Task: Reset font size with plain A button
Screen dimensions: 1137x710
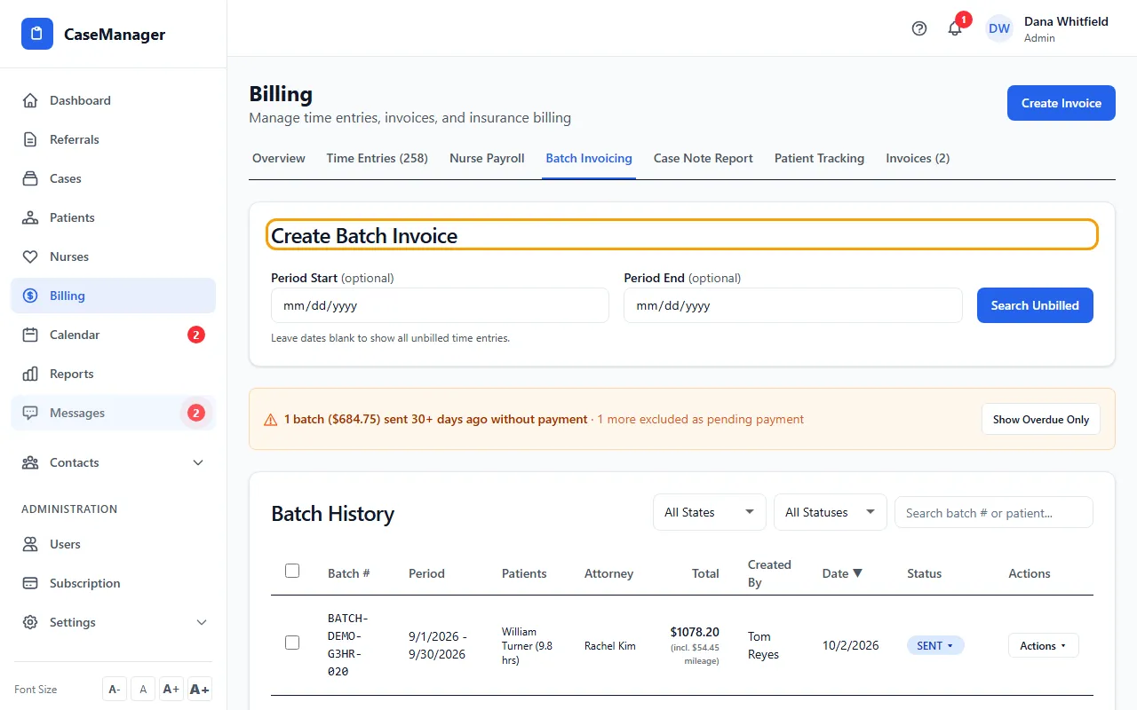Action: click(x=143, y=689)
